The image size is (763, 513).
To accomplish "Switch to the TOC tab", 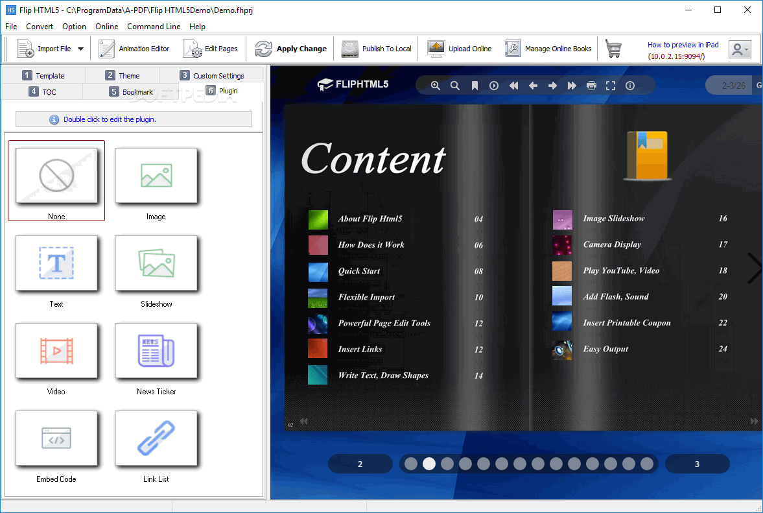I will coord(43,91).
